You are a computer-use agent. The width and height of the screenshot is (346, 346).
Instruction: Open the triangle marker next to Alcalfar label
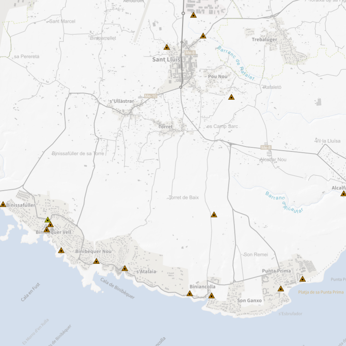coord(343,193)
